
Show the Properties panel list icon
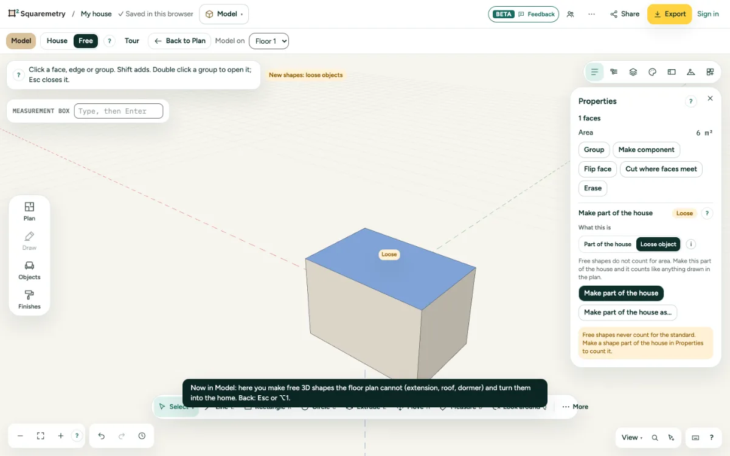(x=594, y=72)
